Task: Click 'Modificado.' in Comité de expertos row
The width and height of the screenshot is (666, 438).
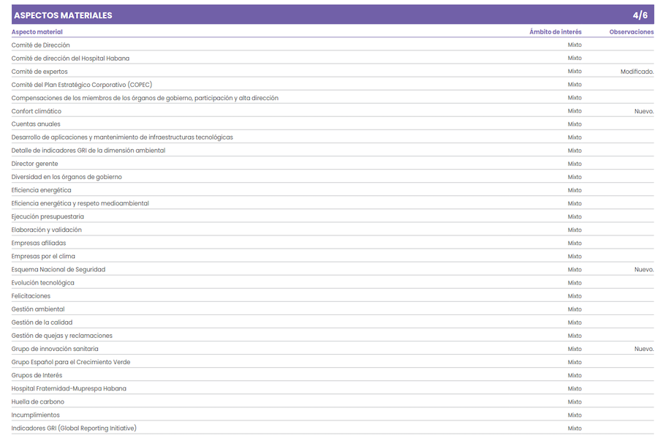Action: click(637, 72)
